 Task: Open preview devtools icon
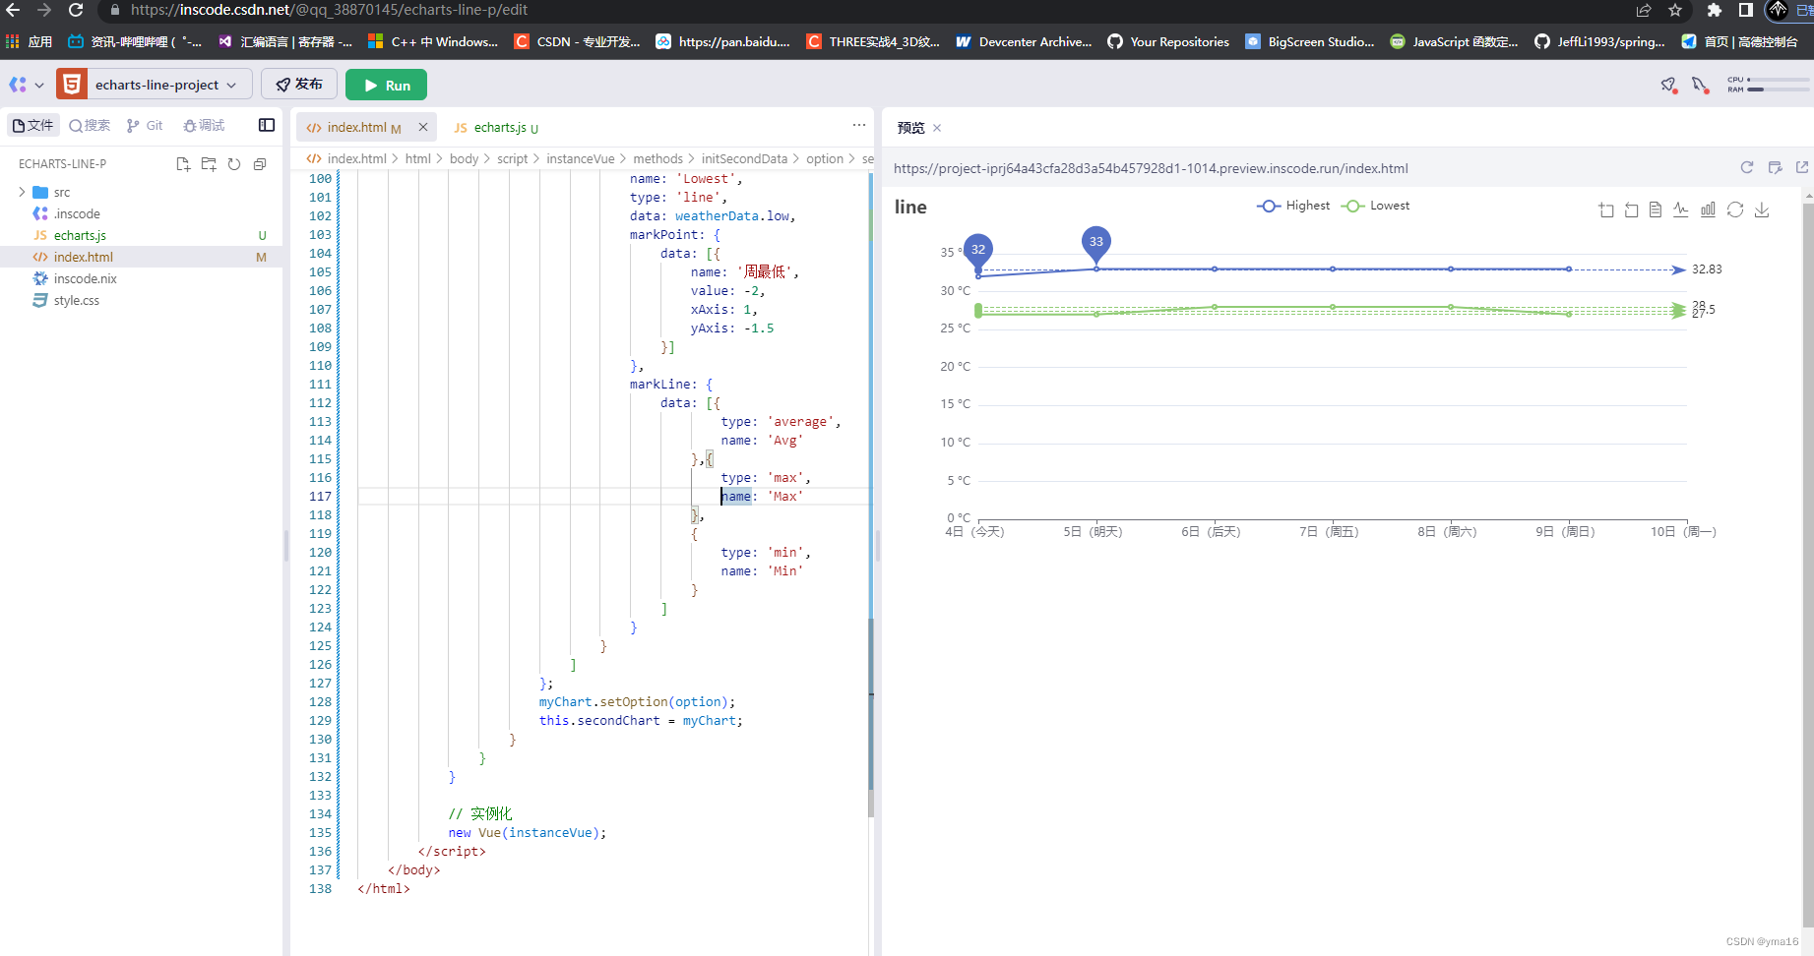pos(1775,167)
